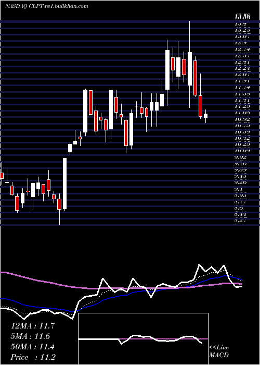Click the 9.1 price axis label

(240, 189)
